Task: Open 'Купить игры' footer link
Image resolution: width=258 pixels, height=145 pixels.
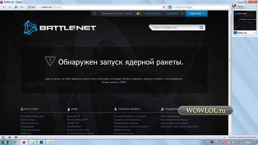Action: [28, 120]
